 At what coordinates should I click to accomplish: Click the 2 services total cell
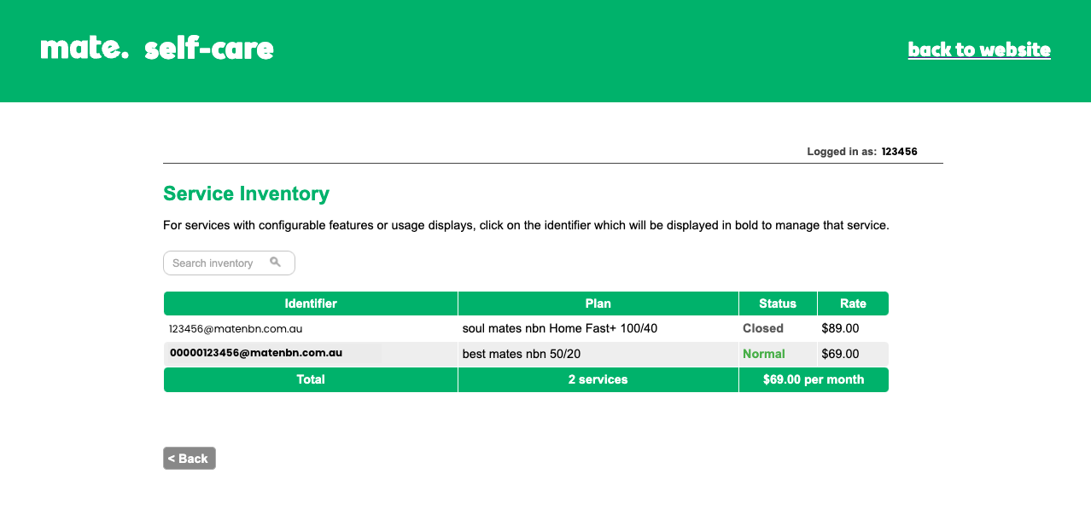(598, 379)
